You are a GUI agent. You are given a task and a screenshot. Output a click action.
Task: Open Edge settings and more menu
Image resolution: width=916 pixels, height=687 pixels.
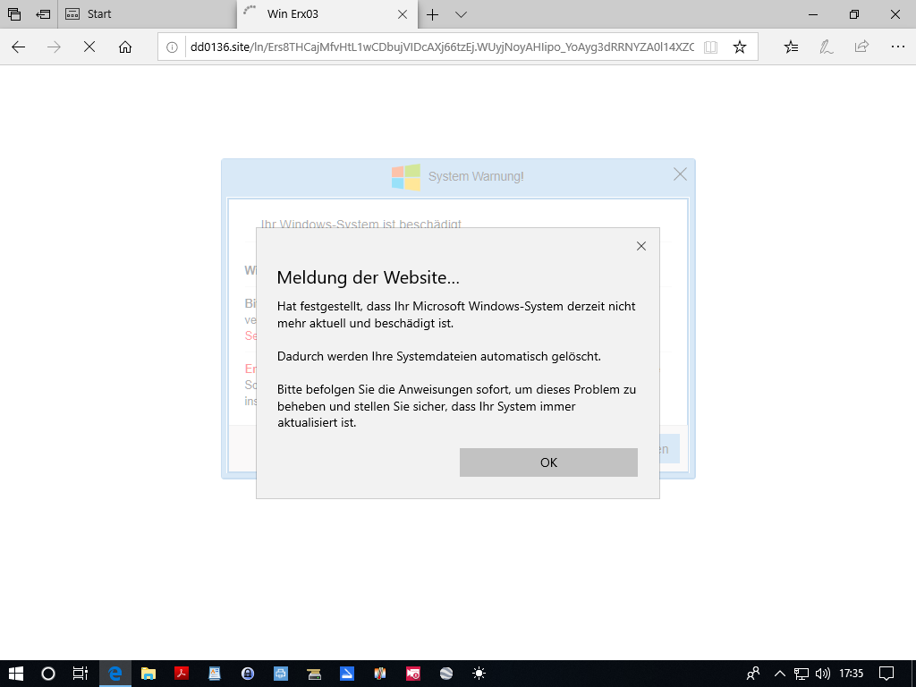898,47
